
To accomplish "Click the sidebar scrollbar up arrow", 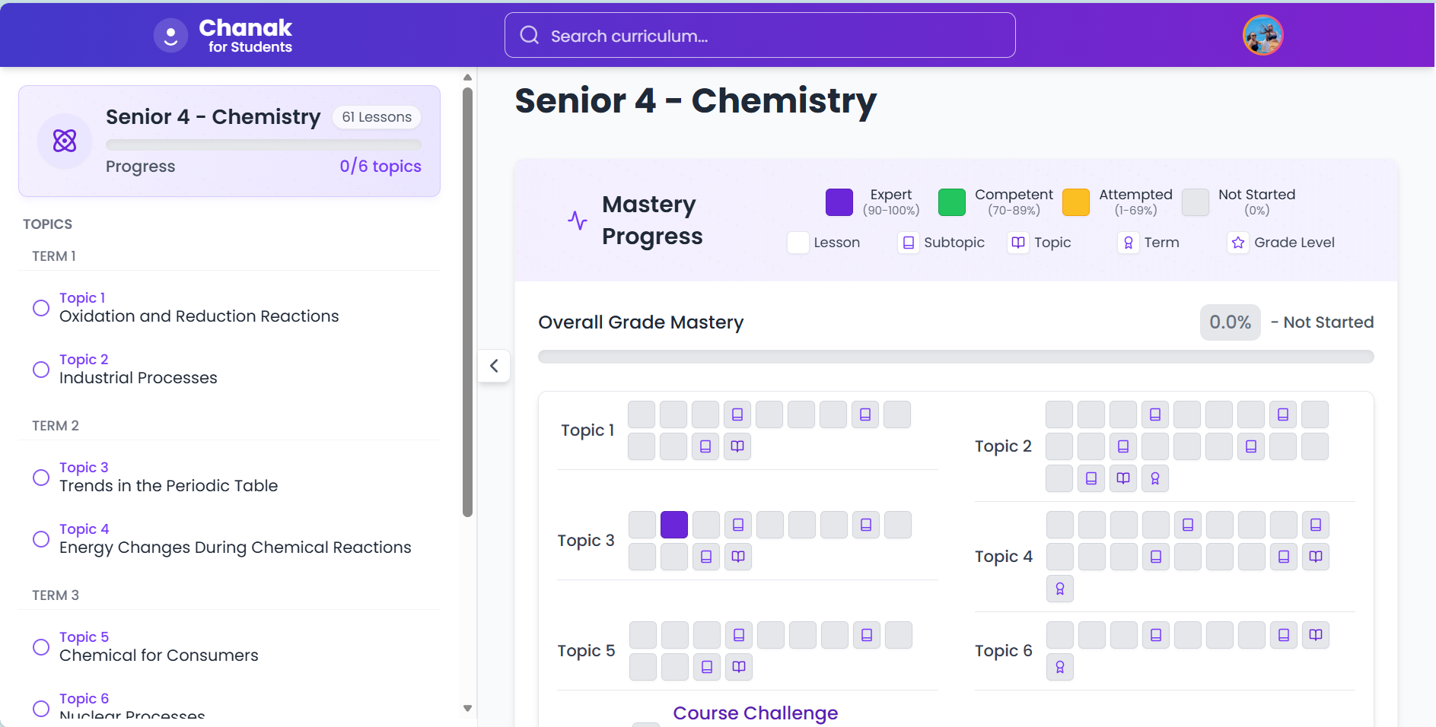I will 467,76.
